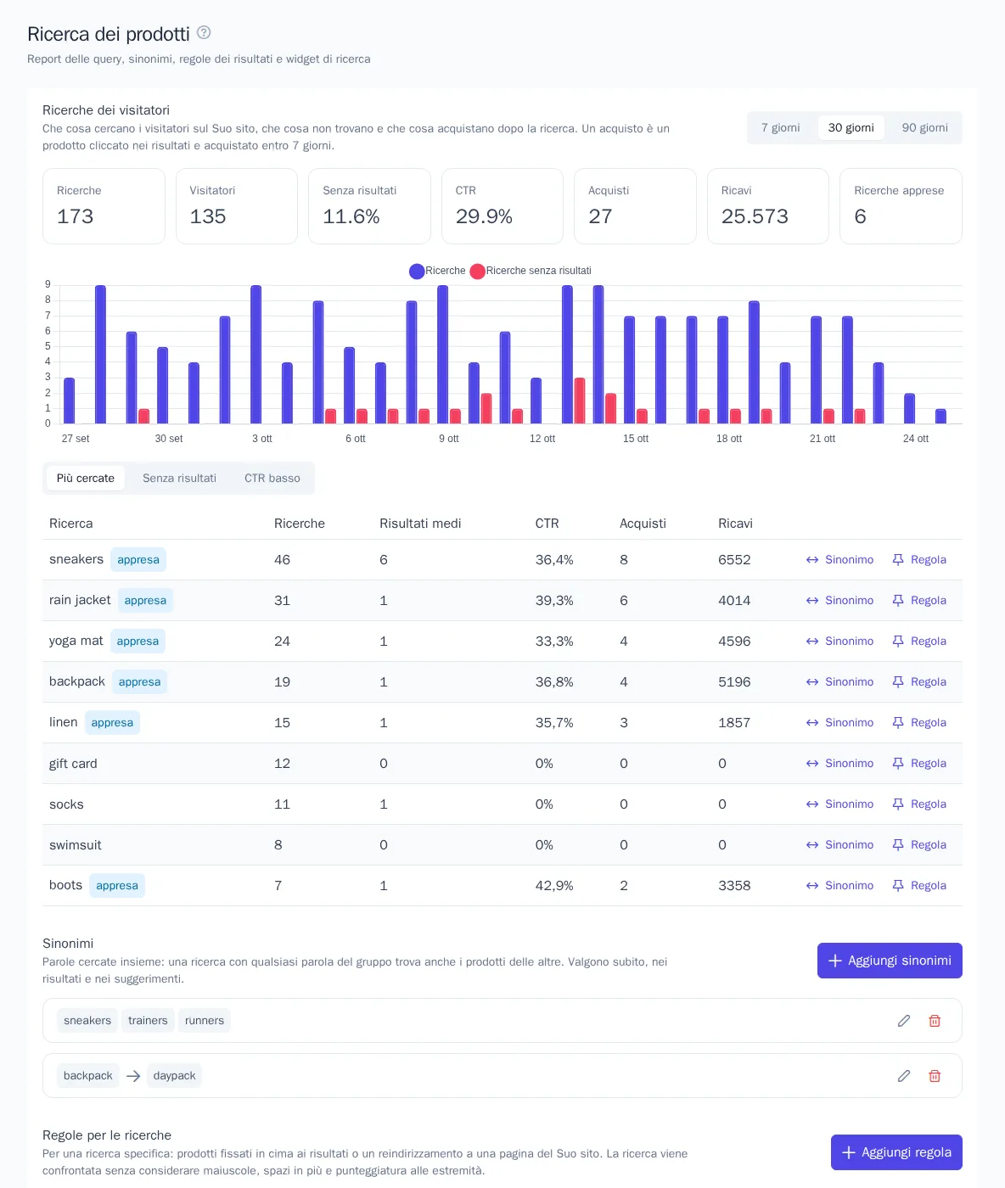The height and width of the screenshot is (1188, 1005).
Task: Create a Regola for the boots query
Action: pos(919,886)
